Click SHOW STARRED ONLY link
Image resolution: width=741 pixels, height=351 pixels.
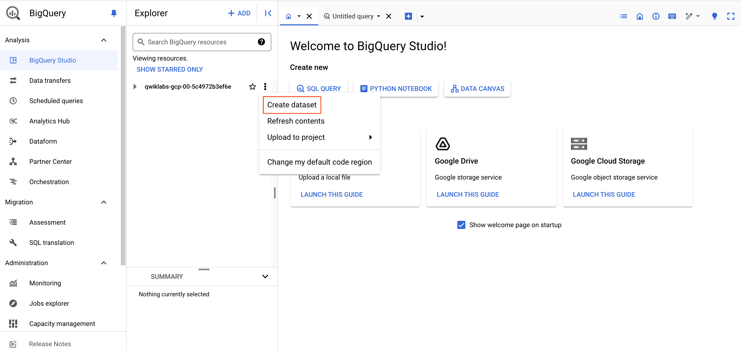tap(169, 69)
